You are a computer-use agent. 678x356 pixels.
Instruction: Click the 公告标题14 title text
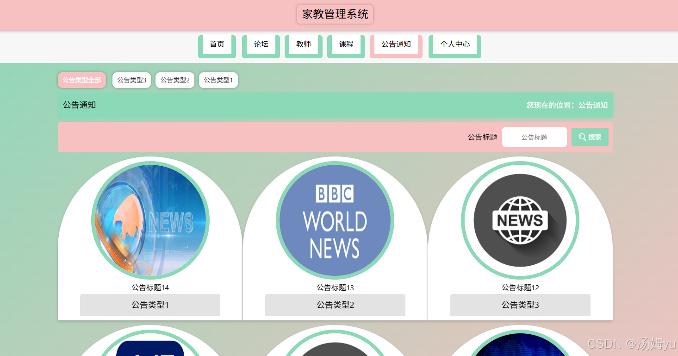pos(150,287)
